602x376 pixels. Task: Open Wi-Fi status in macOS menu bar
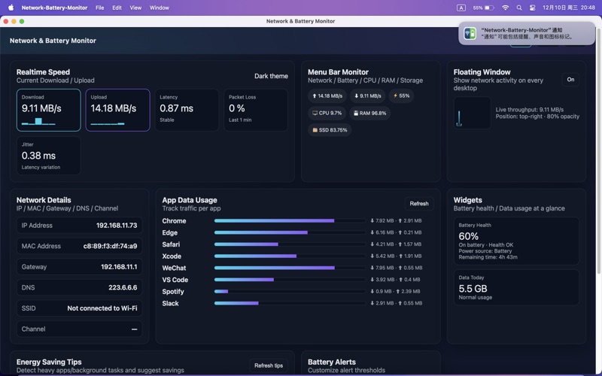pyautogui.click(x=505, y=8)
